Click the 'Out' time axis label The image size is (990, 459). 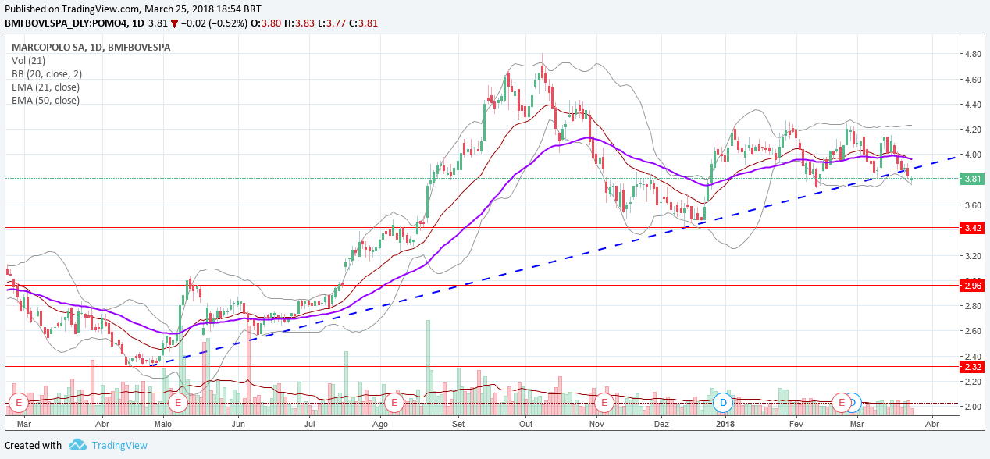coord(526,425)
